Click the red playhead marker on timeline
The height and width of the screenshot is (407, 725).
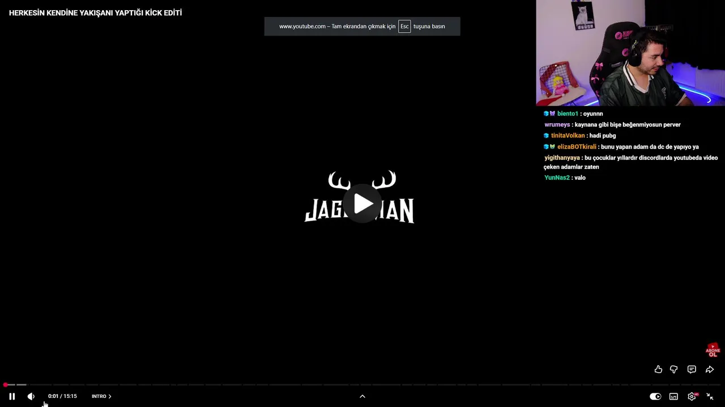pos(5,385)
